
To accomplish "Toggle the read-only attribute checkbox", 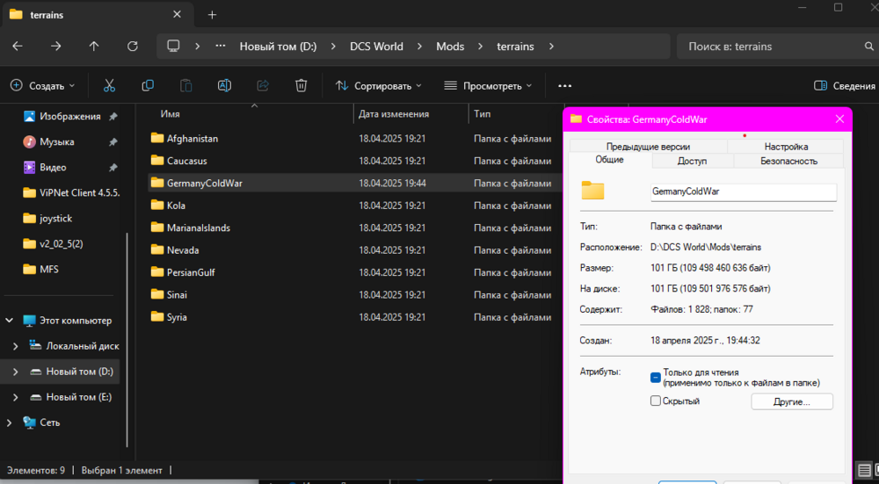I will 656,378.
